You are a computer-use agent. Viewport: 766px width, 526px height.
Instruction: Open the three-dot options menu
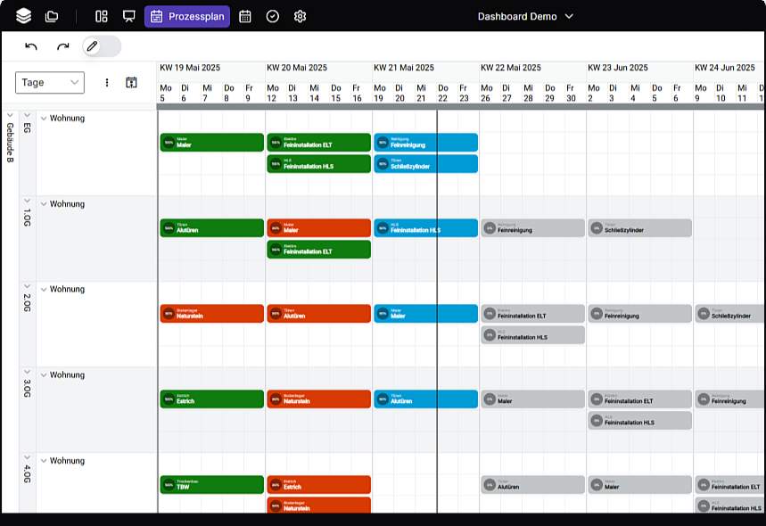pyautogui.click(x=107, y=83)
